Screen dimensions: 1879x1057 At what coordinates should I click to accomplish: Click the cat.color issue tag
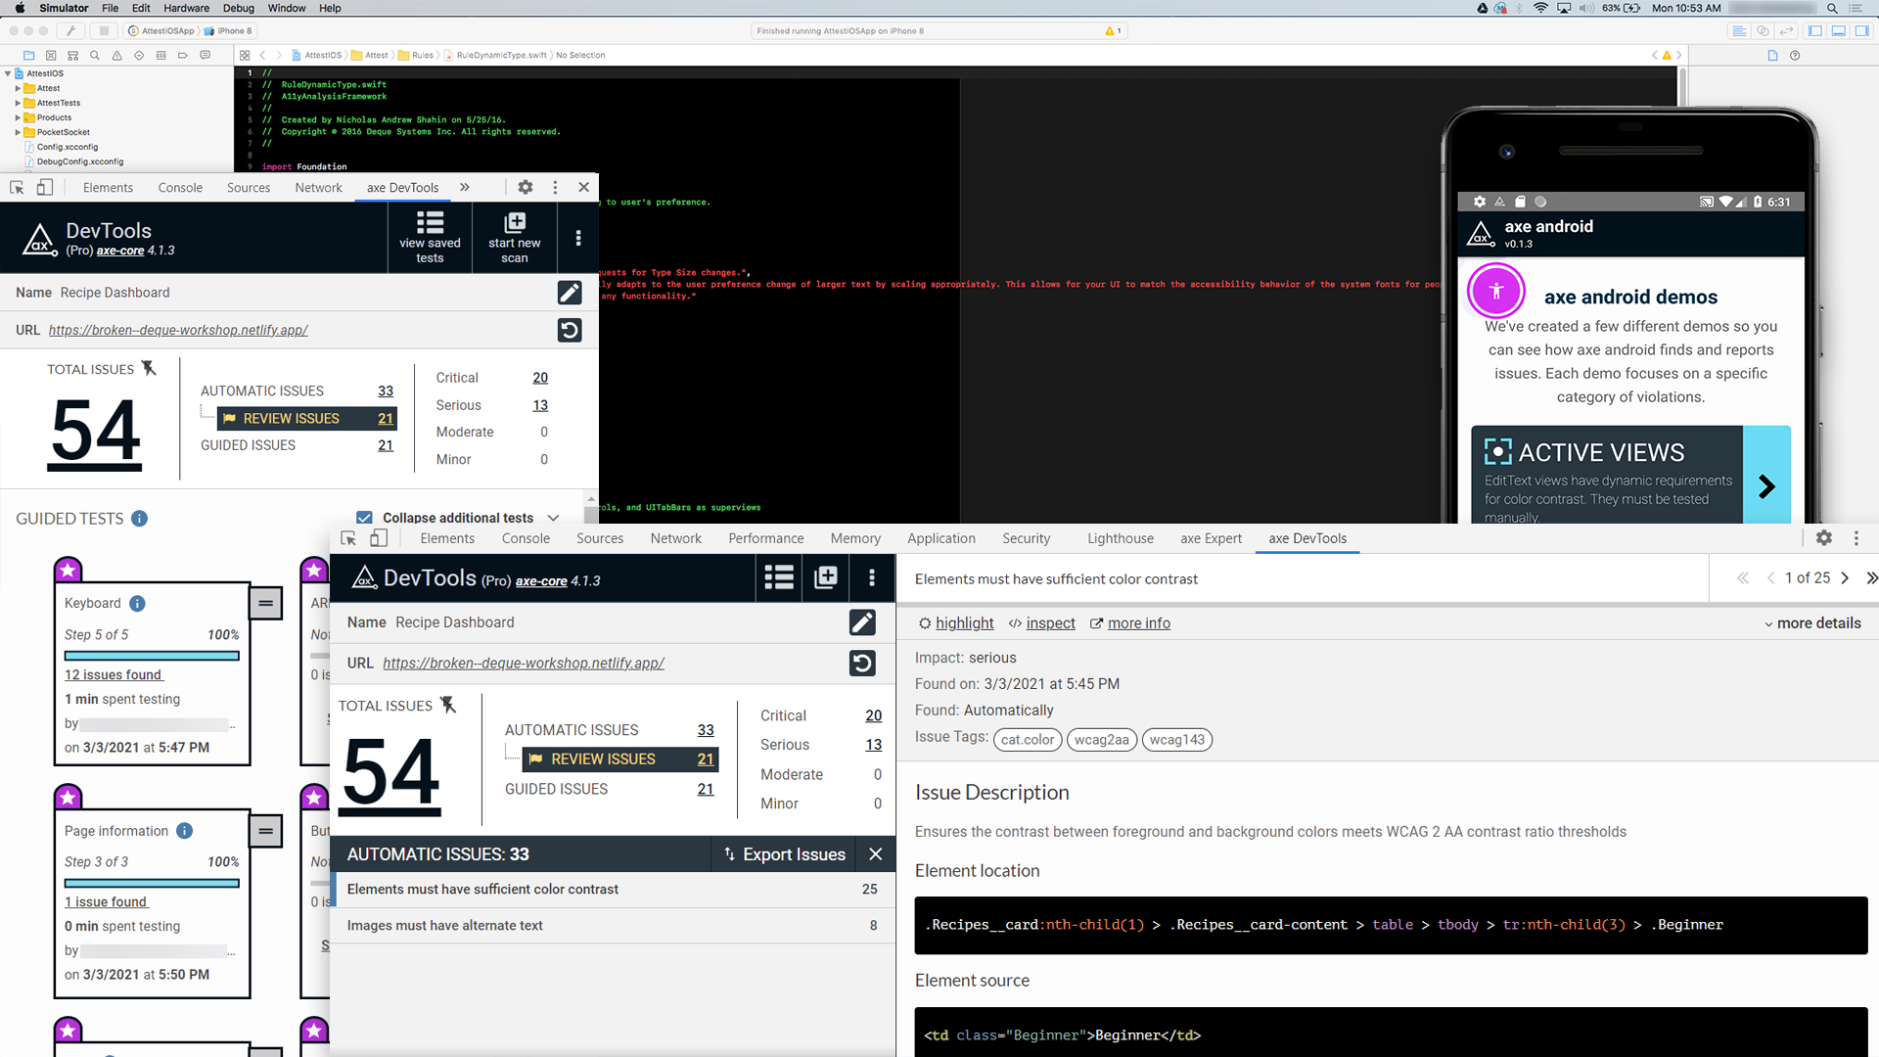tap(1028, 740)
